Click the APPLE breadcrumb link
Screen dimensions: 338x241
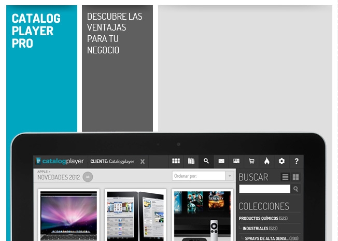tap(43, 172)
